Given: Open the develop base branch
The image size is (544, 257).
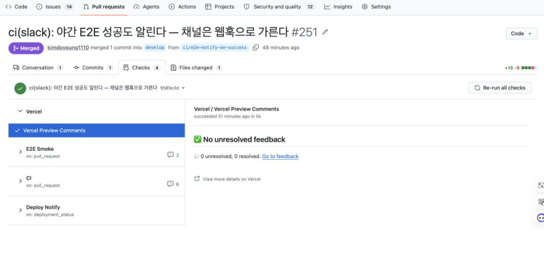Looking at the screenshot, I should [x=155, y=47].
